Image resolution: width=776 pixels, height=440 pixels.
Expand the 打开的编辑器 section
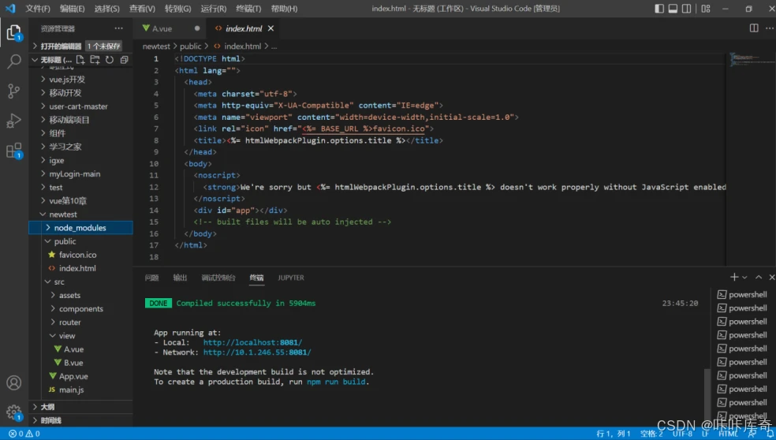click(80, 46)
